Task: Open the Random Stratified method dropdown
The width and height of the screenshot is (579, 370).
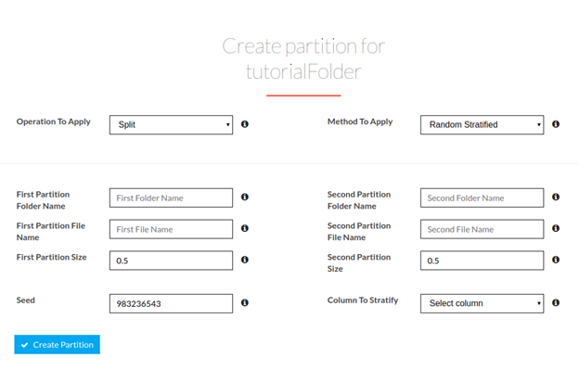Action: click(x=482, y=124)
